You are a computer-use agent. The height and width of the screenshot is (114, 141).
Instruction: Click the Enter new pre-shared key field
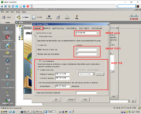[86, 49]
